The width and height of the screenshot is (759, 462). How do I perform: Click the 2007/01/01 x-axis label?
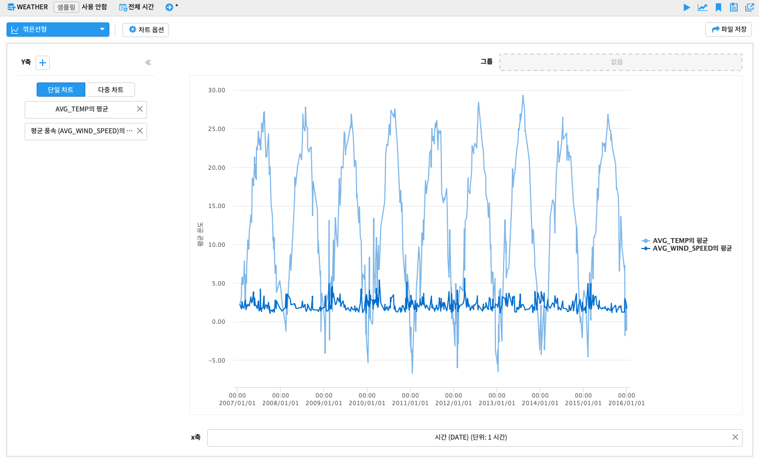237,403
